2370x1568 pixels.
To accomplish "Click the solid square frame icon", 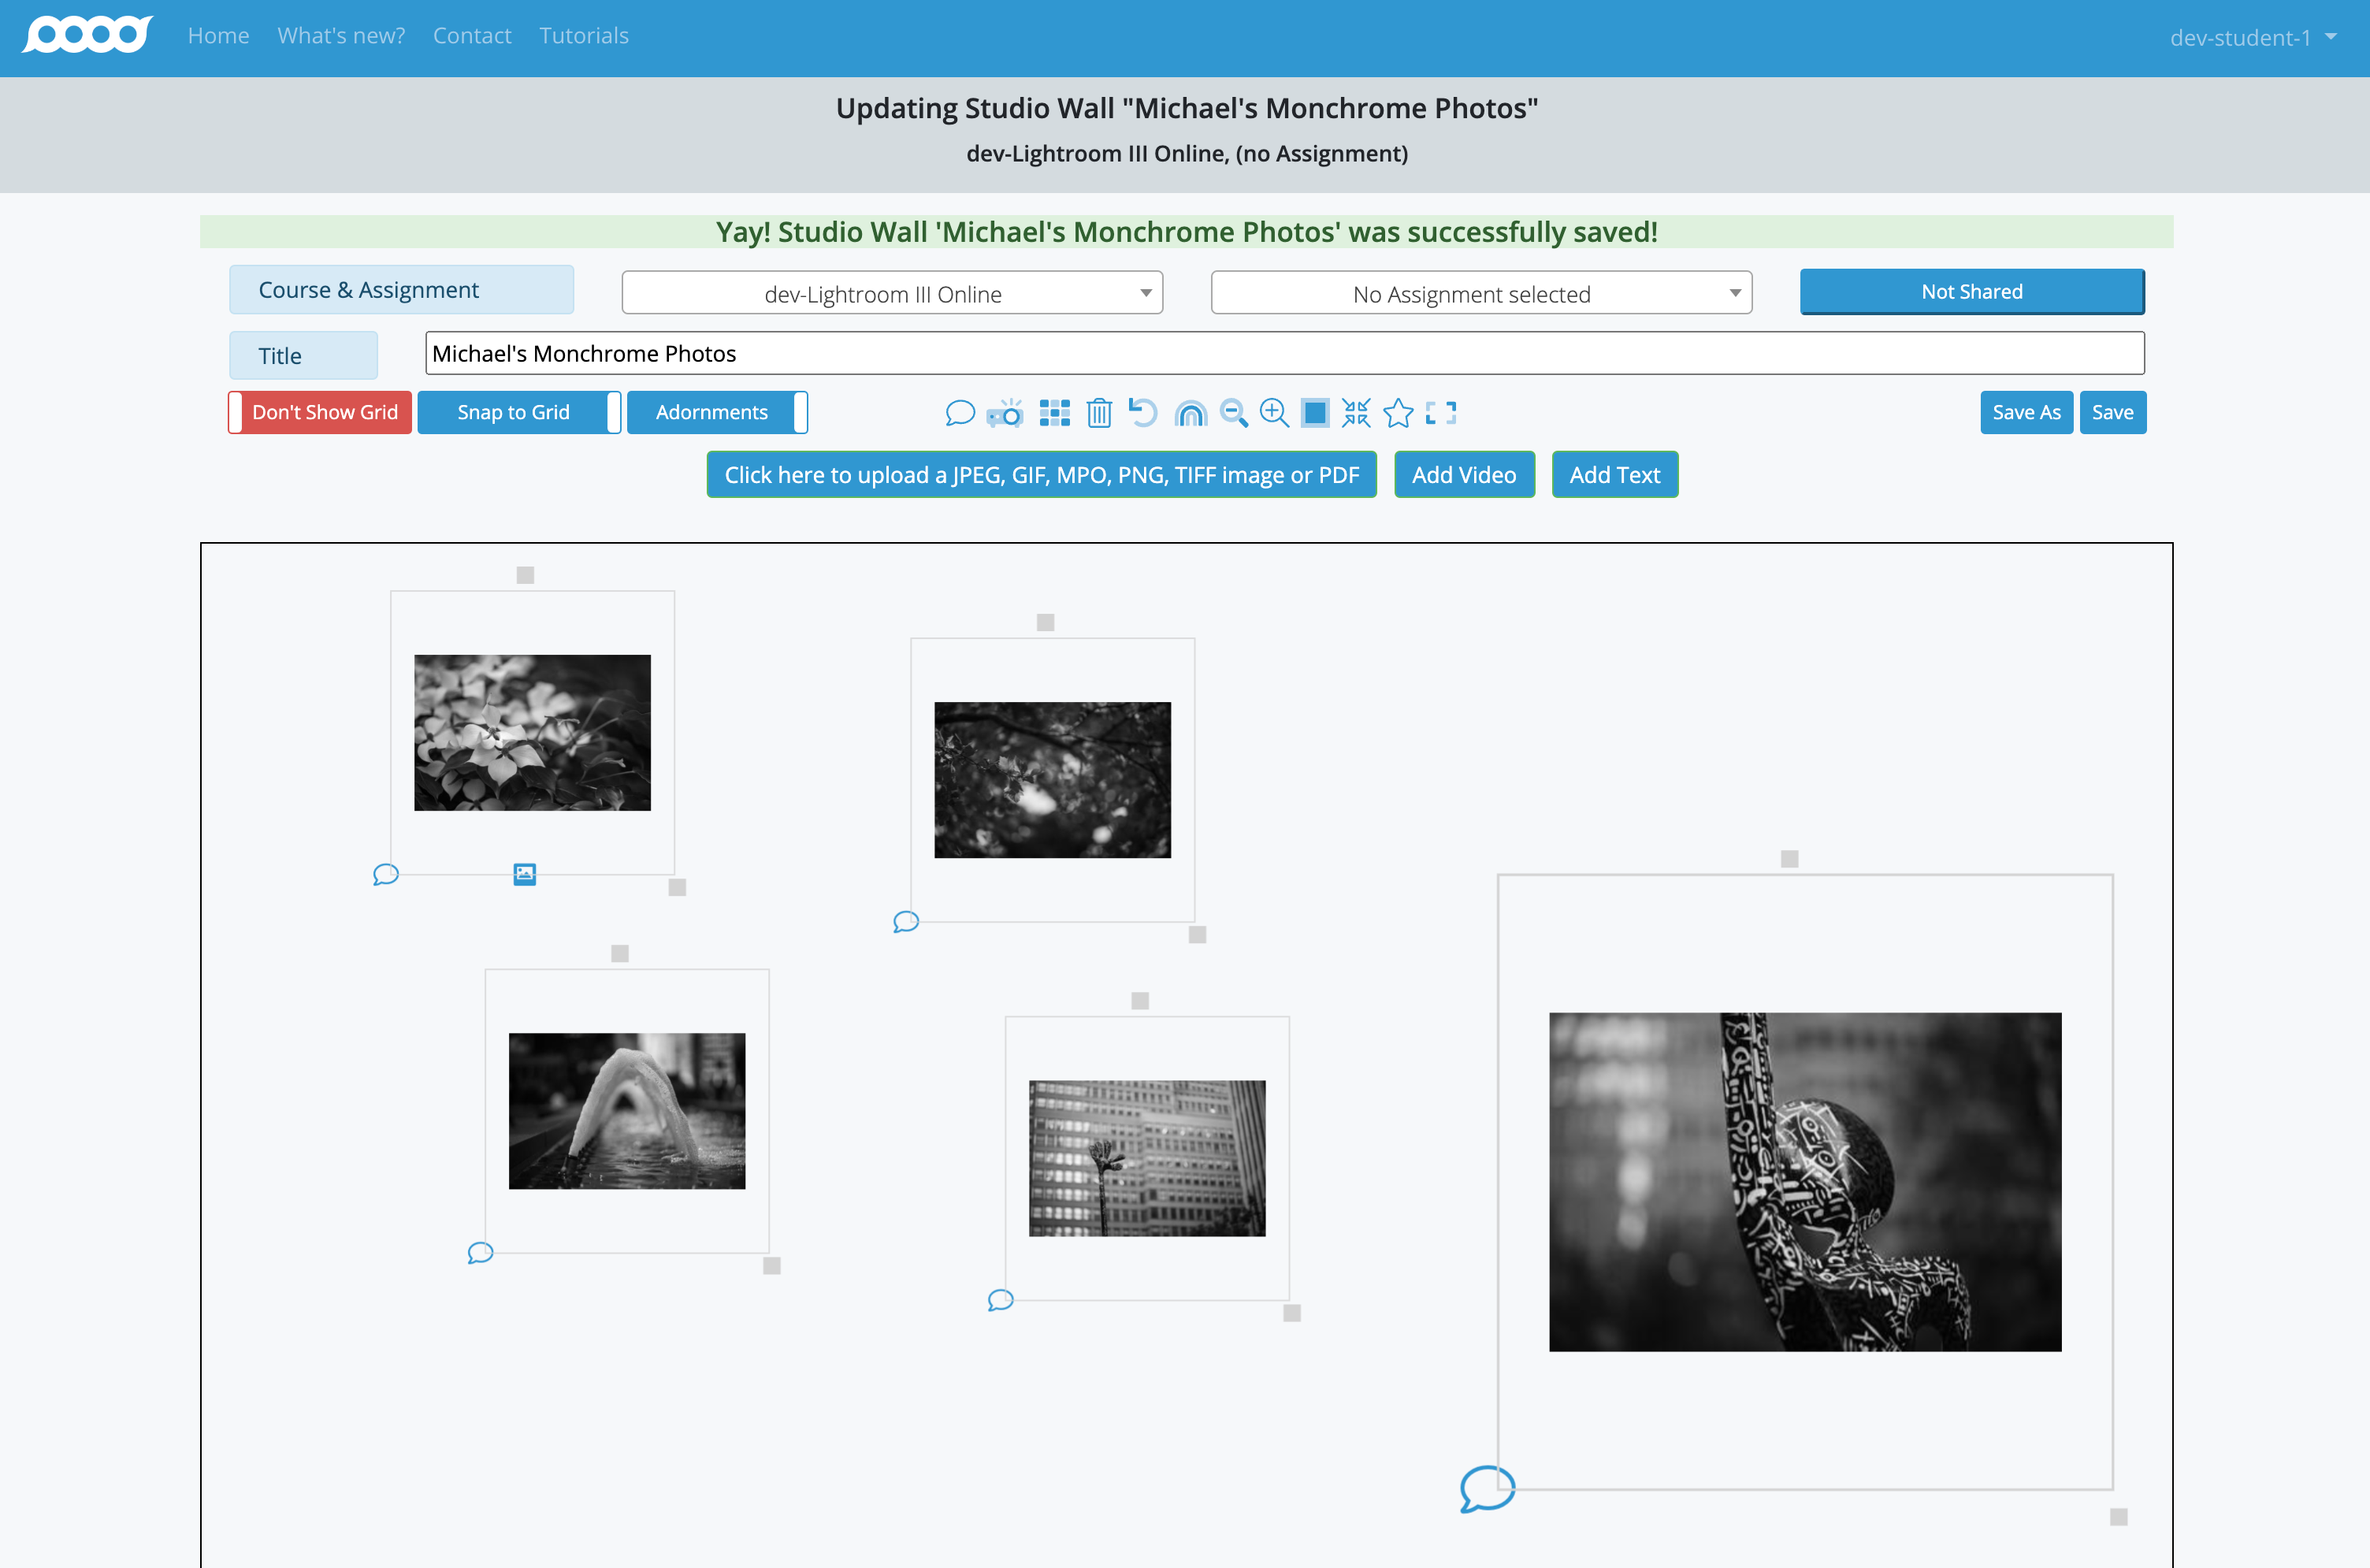I will [1315, 413].
